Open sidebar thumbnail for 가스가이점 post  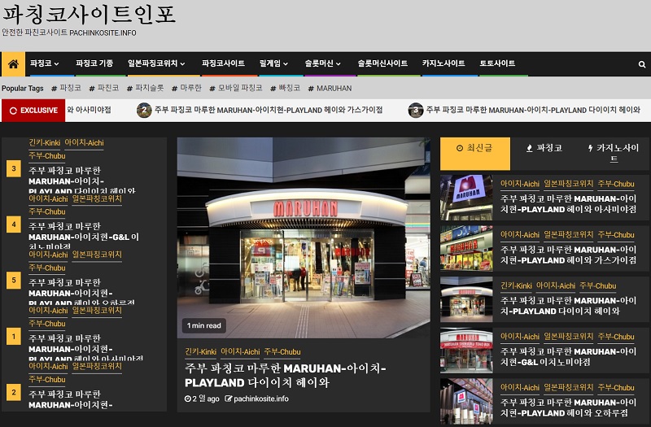coord(466,249)
